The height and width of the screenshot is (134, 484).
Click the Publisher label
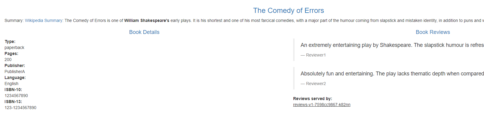point(15,65)
